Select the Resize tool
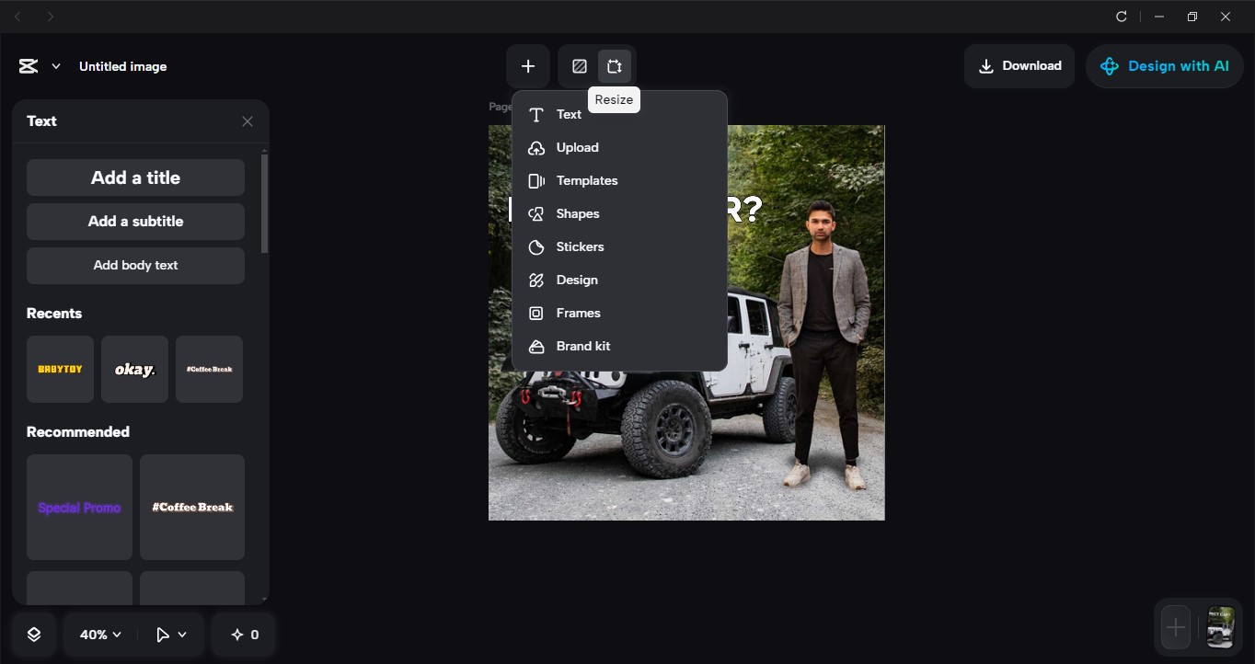Viewport: 1255px width, 664px height. 614,65
